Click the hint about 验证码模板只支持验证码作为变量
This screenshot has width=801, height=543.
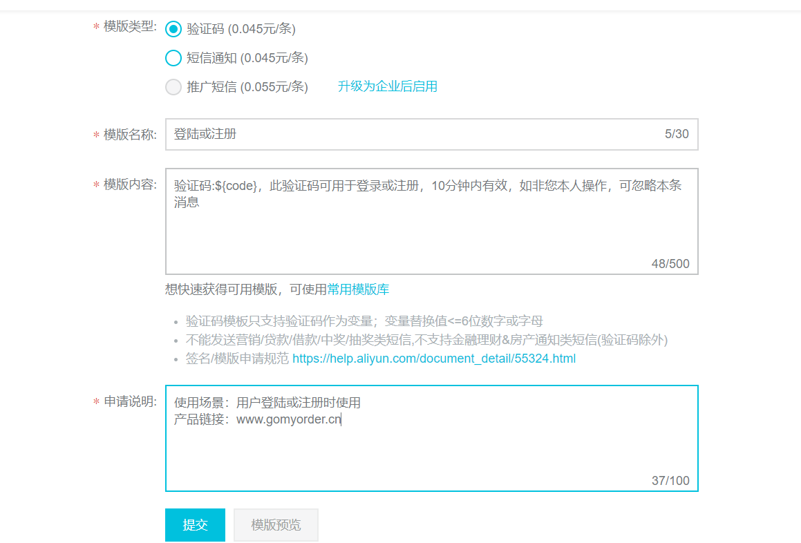pos(364,321)
